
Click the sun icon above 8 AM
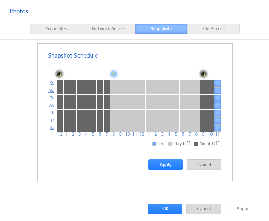tap(114, 74)
